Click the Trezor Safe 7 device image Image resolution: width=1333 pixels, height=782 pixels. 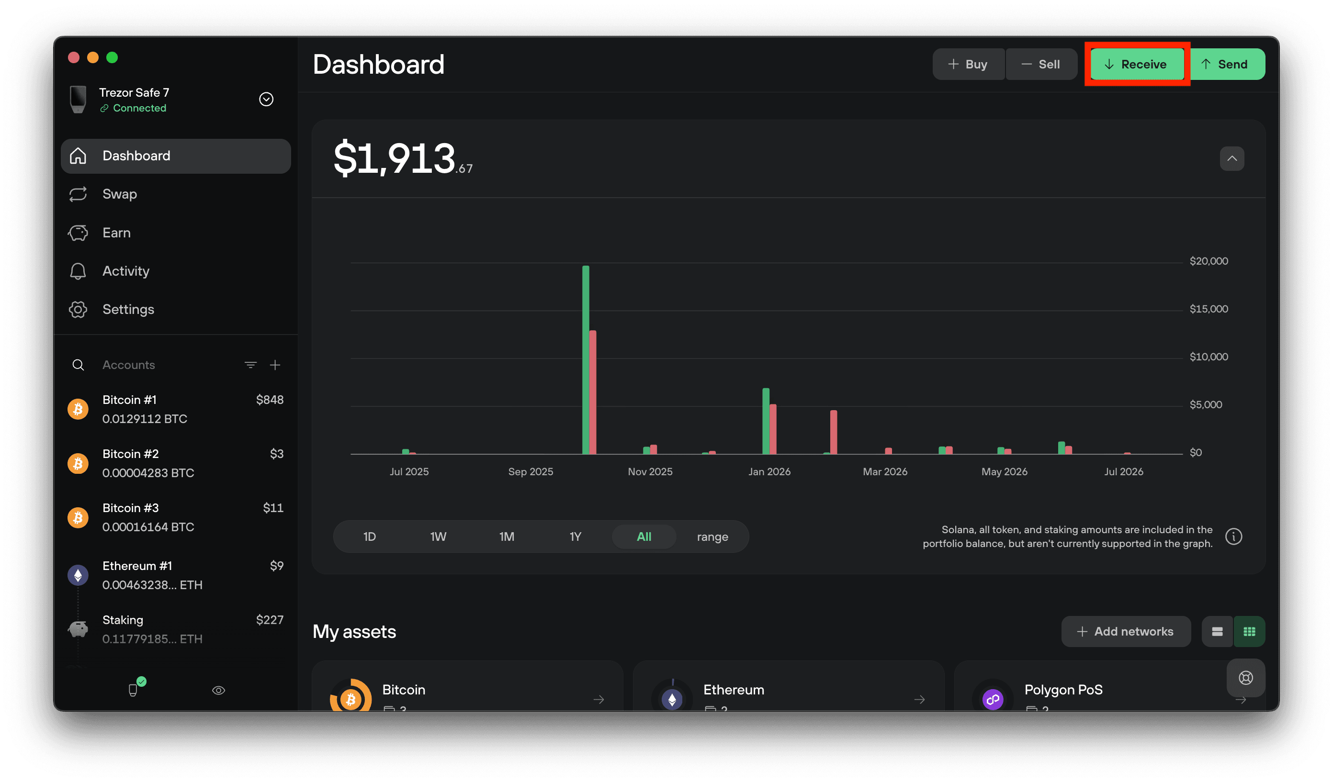[x=79, y=100]
